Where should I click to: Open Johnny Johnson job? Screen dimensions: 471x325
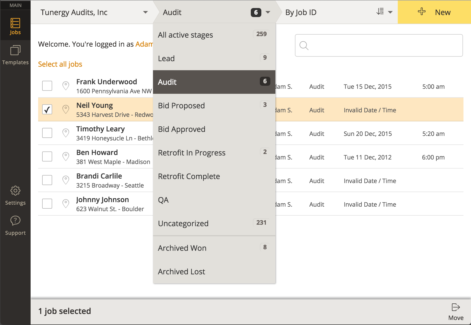tap(103, 200)
